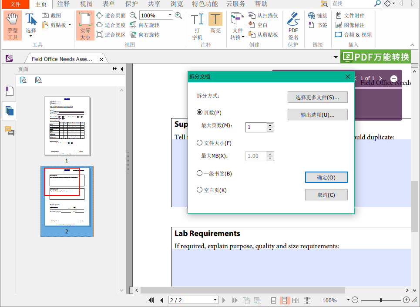Open the zoom percentage dropdown in ribbon
This screenshot has height=307, width=420.
(x=169, y=16)
